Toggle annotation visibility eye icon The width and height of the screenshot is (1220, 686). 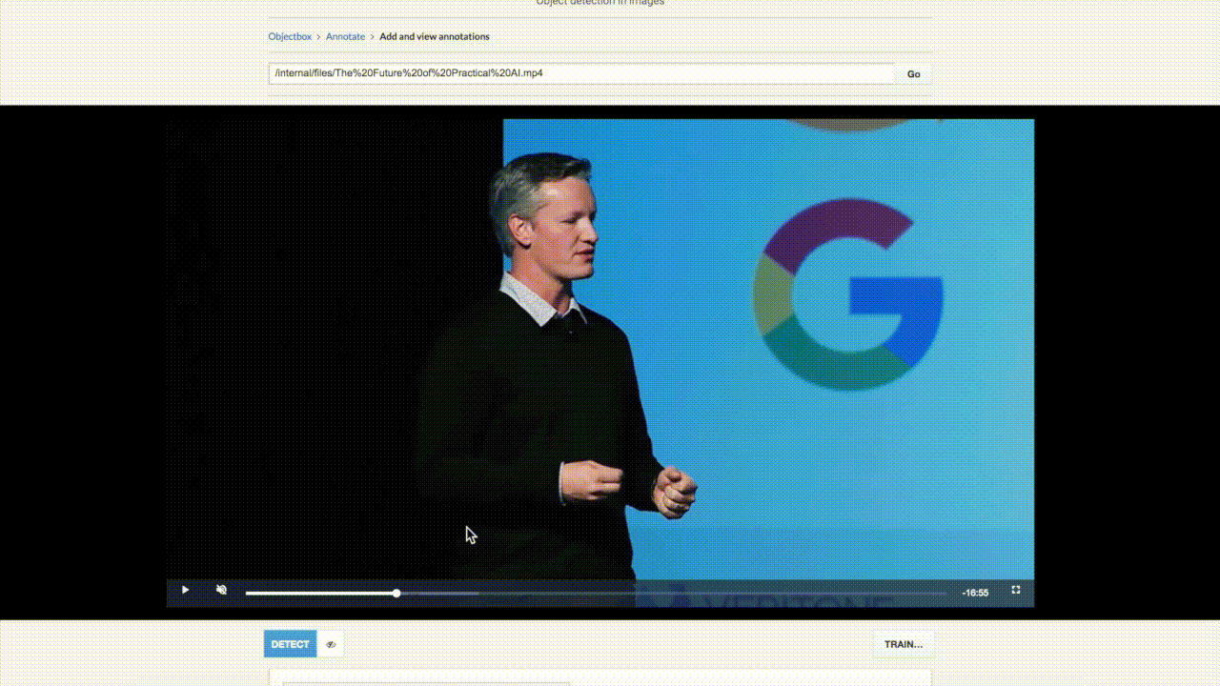tap(331, 644)
